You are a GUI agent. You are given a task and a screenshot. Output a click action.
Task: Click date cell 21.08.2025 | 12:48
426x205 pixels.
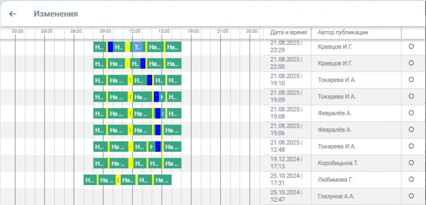(286, 146)
